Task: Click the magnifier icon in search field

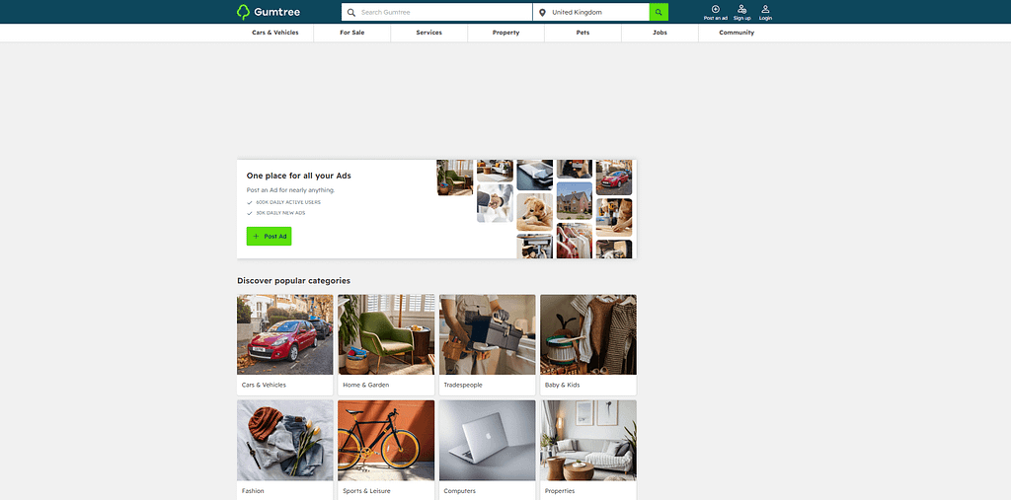Action: point(351,12)
